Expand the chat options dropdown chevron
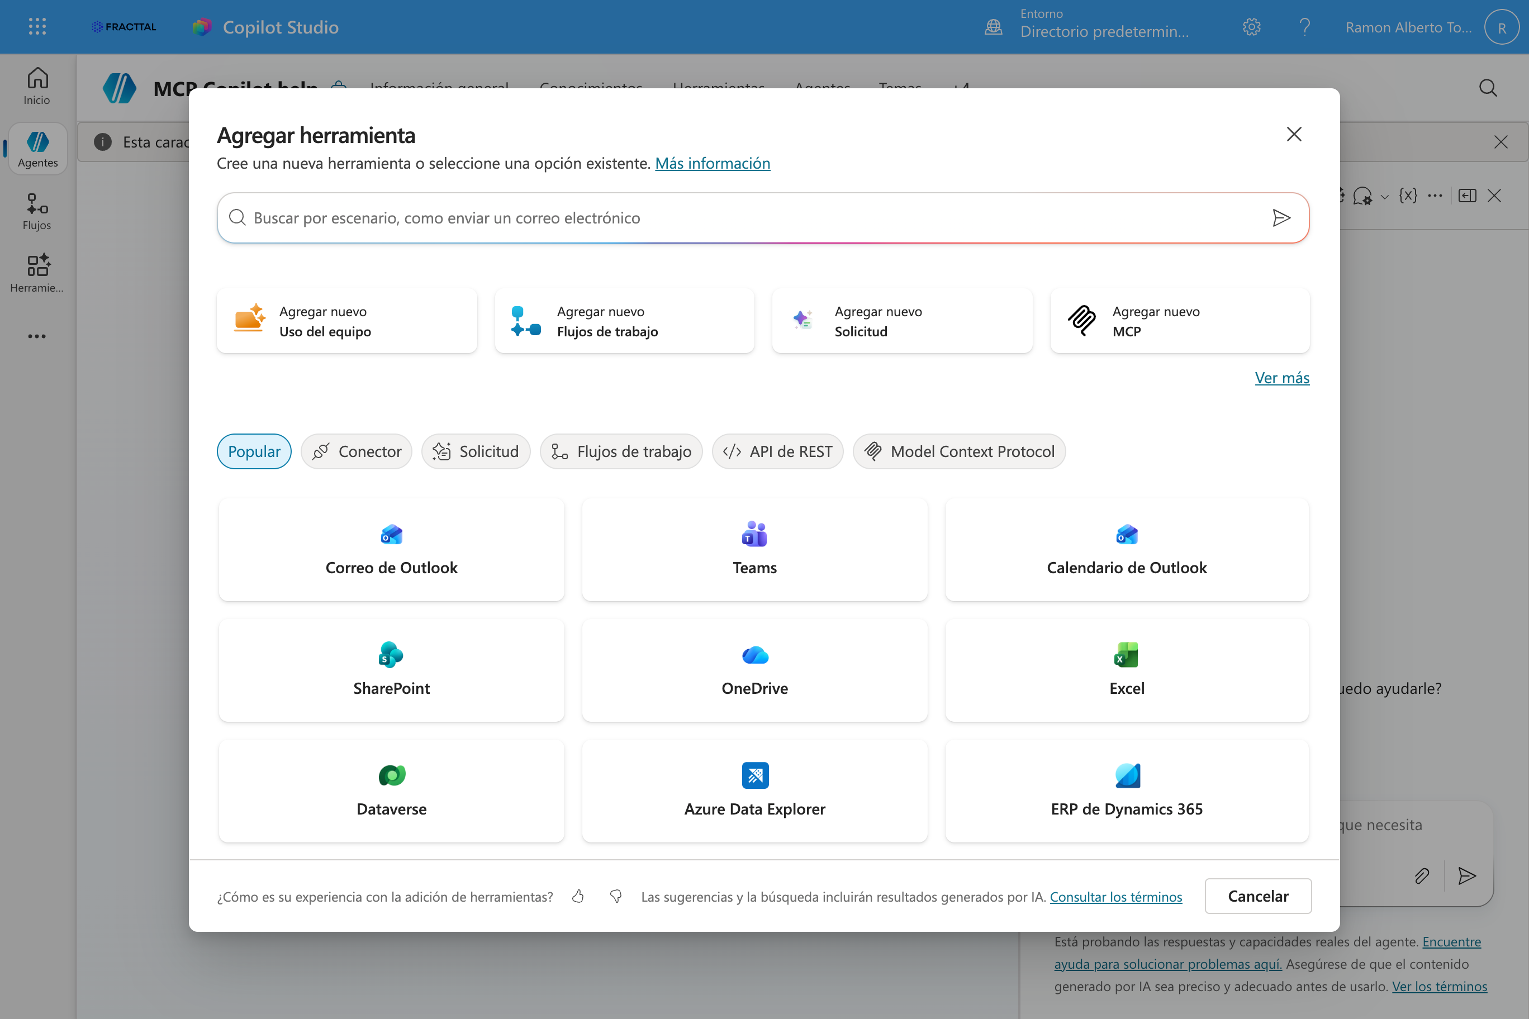1529x1019 pixels. 1384,197
